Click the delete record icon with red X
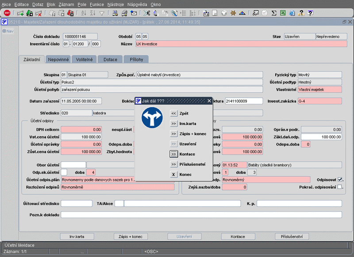Image resolution: width=354 pixels, height=257 pixels. click(38, 13)
